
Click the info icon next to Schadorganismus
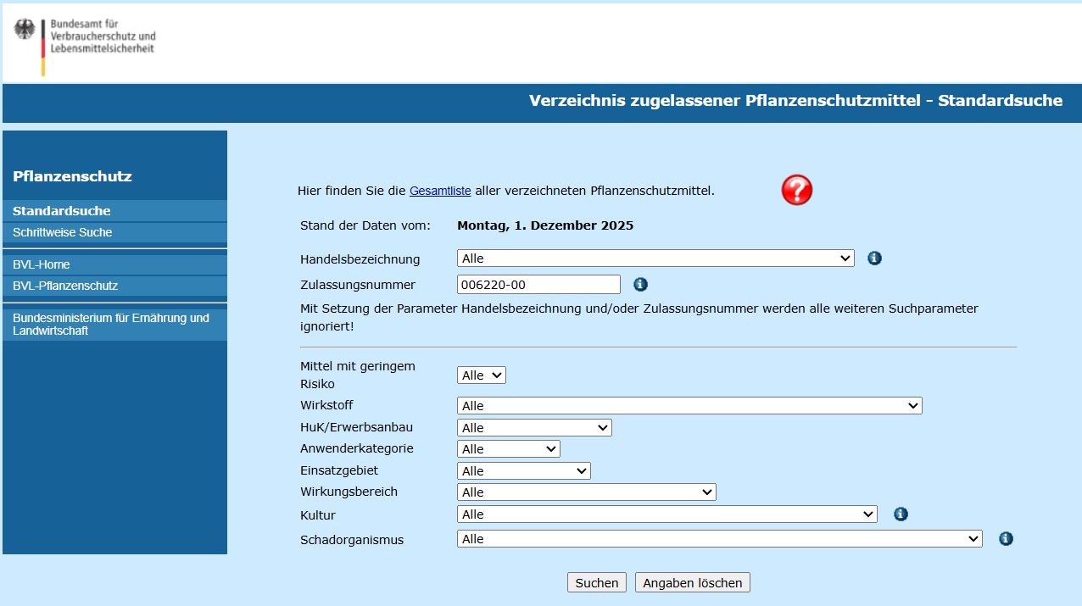1005,538
